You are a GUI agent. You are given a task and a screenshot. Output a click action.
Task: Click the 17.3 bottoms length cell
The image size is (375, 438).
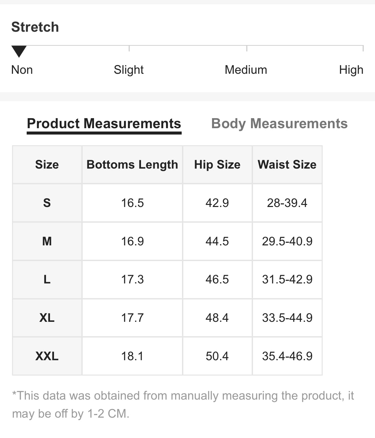click(132, 279)
